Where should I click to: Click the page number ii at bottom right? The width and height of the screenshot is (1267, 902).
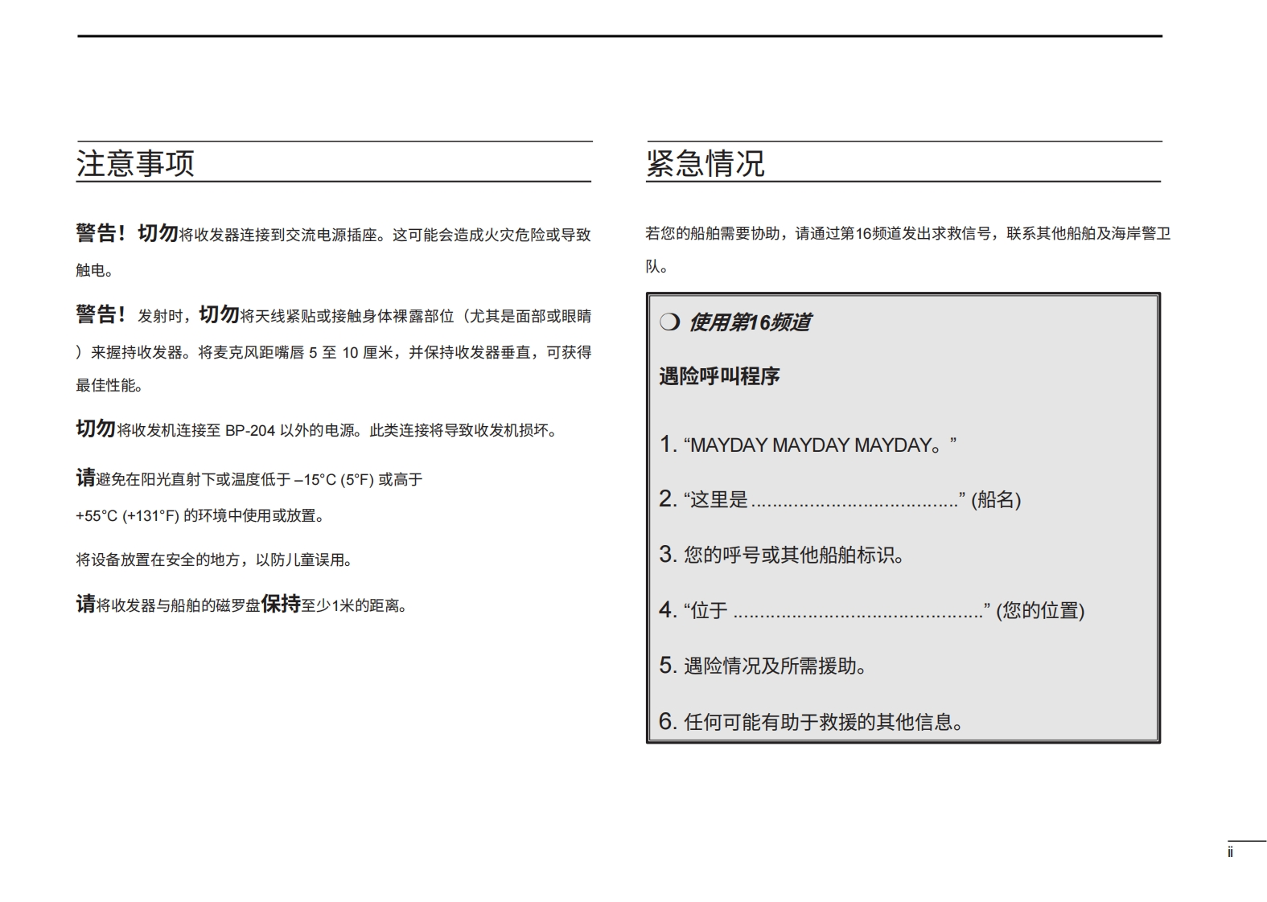pyautogui.click(x=1230, y=853)
